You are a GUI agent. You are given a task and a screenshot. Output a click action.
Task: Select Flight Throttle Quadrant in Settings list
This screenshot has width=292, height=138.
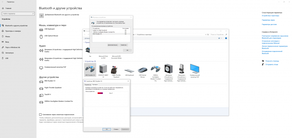[53, 88]
